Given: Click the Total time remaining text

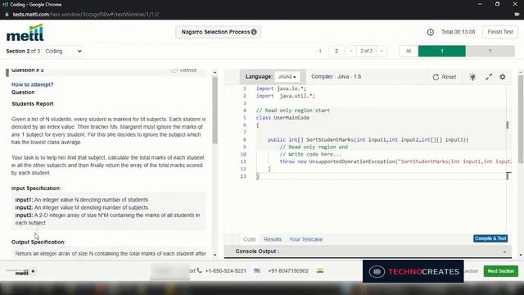Looking at the screenshot, I should pos(458,32).
